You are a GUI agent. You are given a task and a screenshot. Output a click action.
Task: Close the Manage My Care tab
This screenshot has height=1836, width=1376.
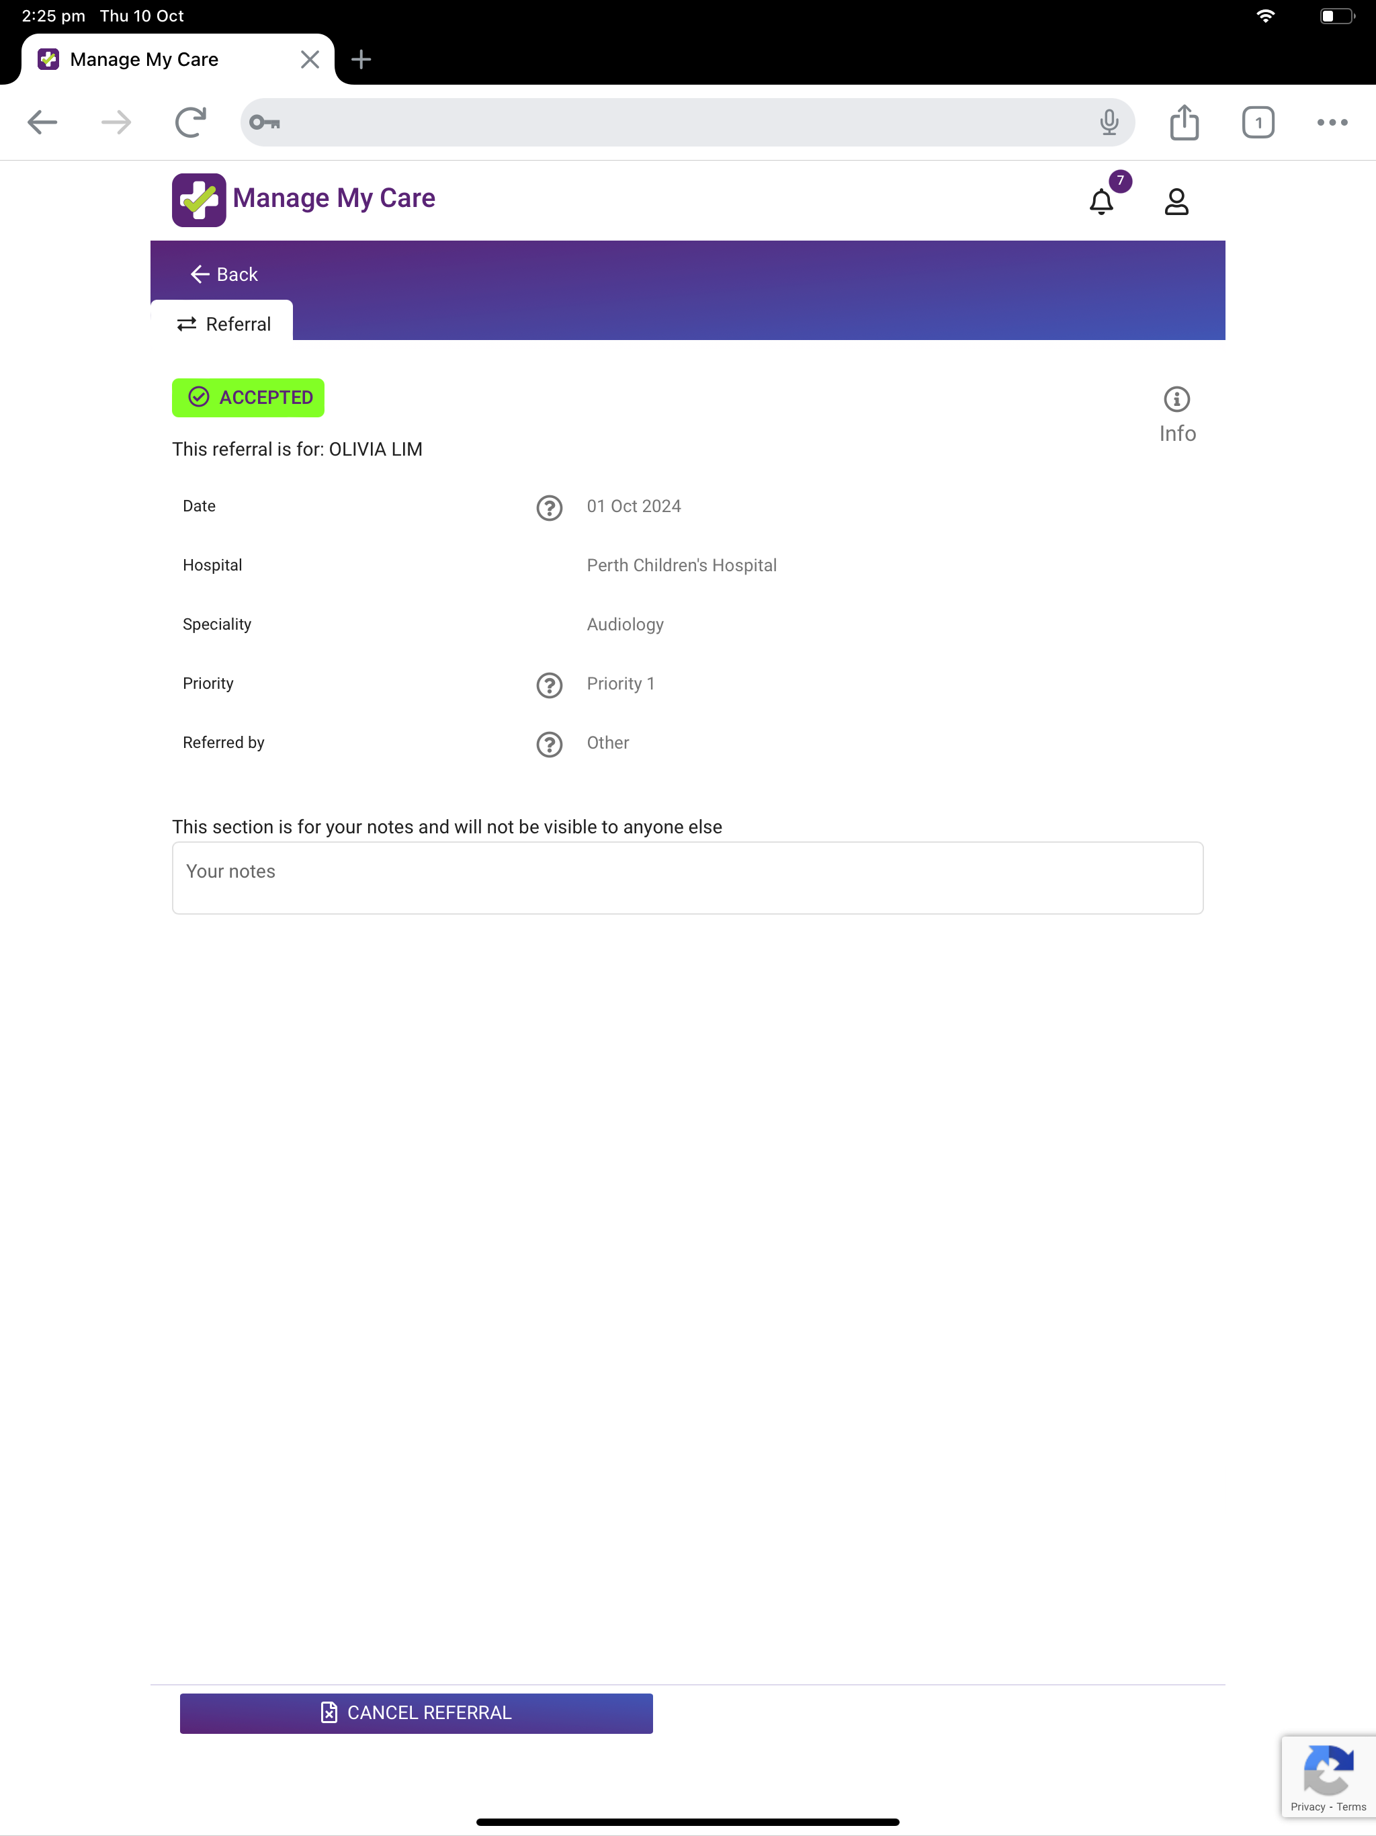tap(310, 59)
